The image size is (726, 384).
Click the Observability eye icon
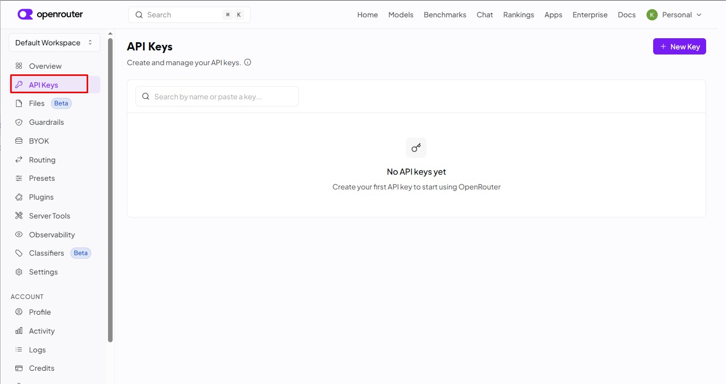(19, 235)
